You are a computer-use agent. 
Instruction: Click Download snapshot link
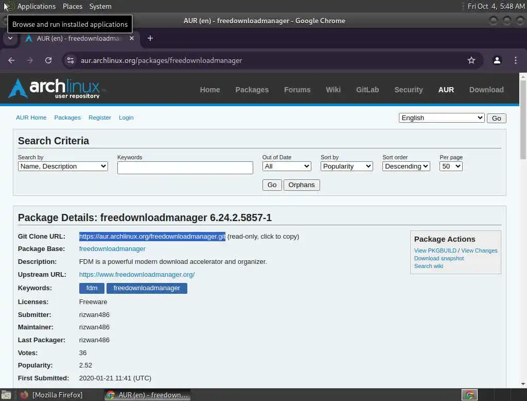pyautogui.click(x=439, y=258)
